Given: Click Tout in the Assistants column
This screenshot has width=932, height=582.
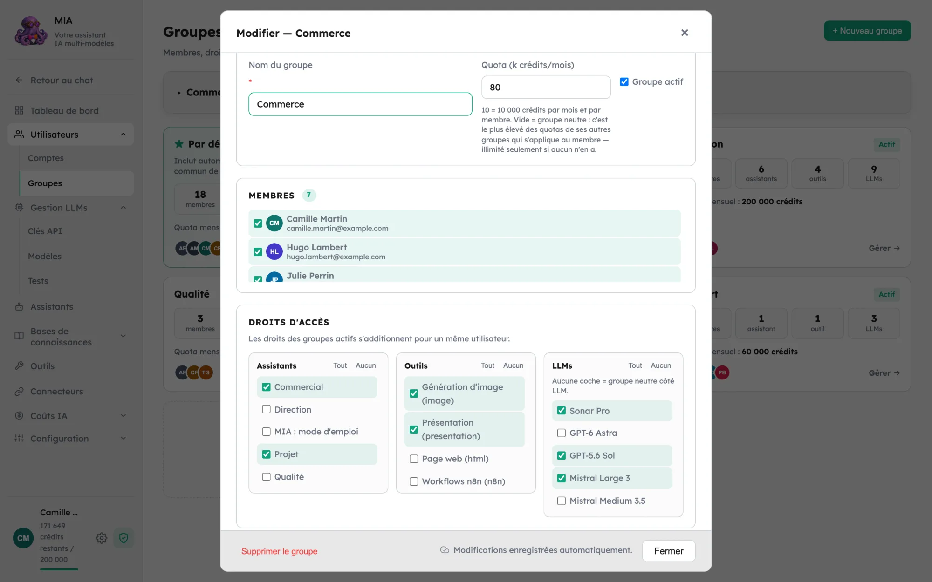Looking at the screenshot, I should point(340,365).
